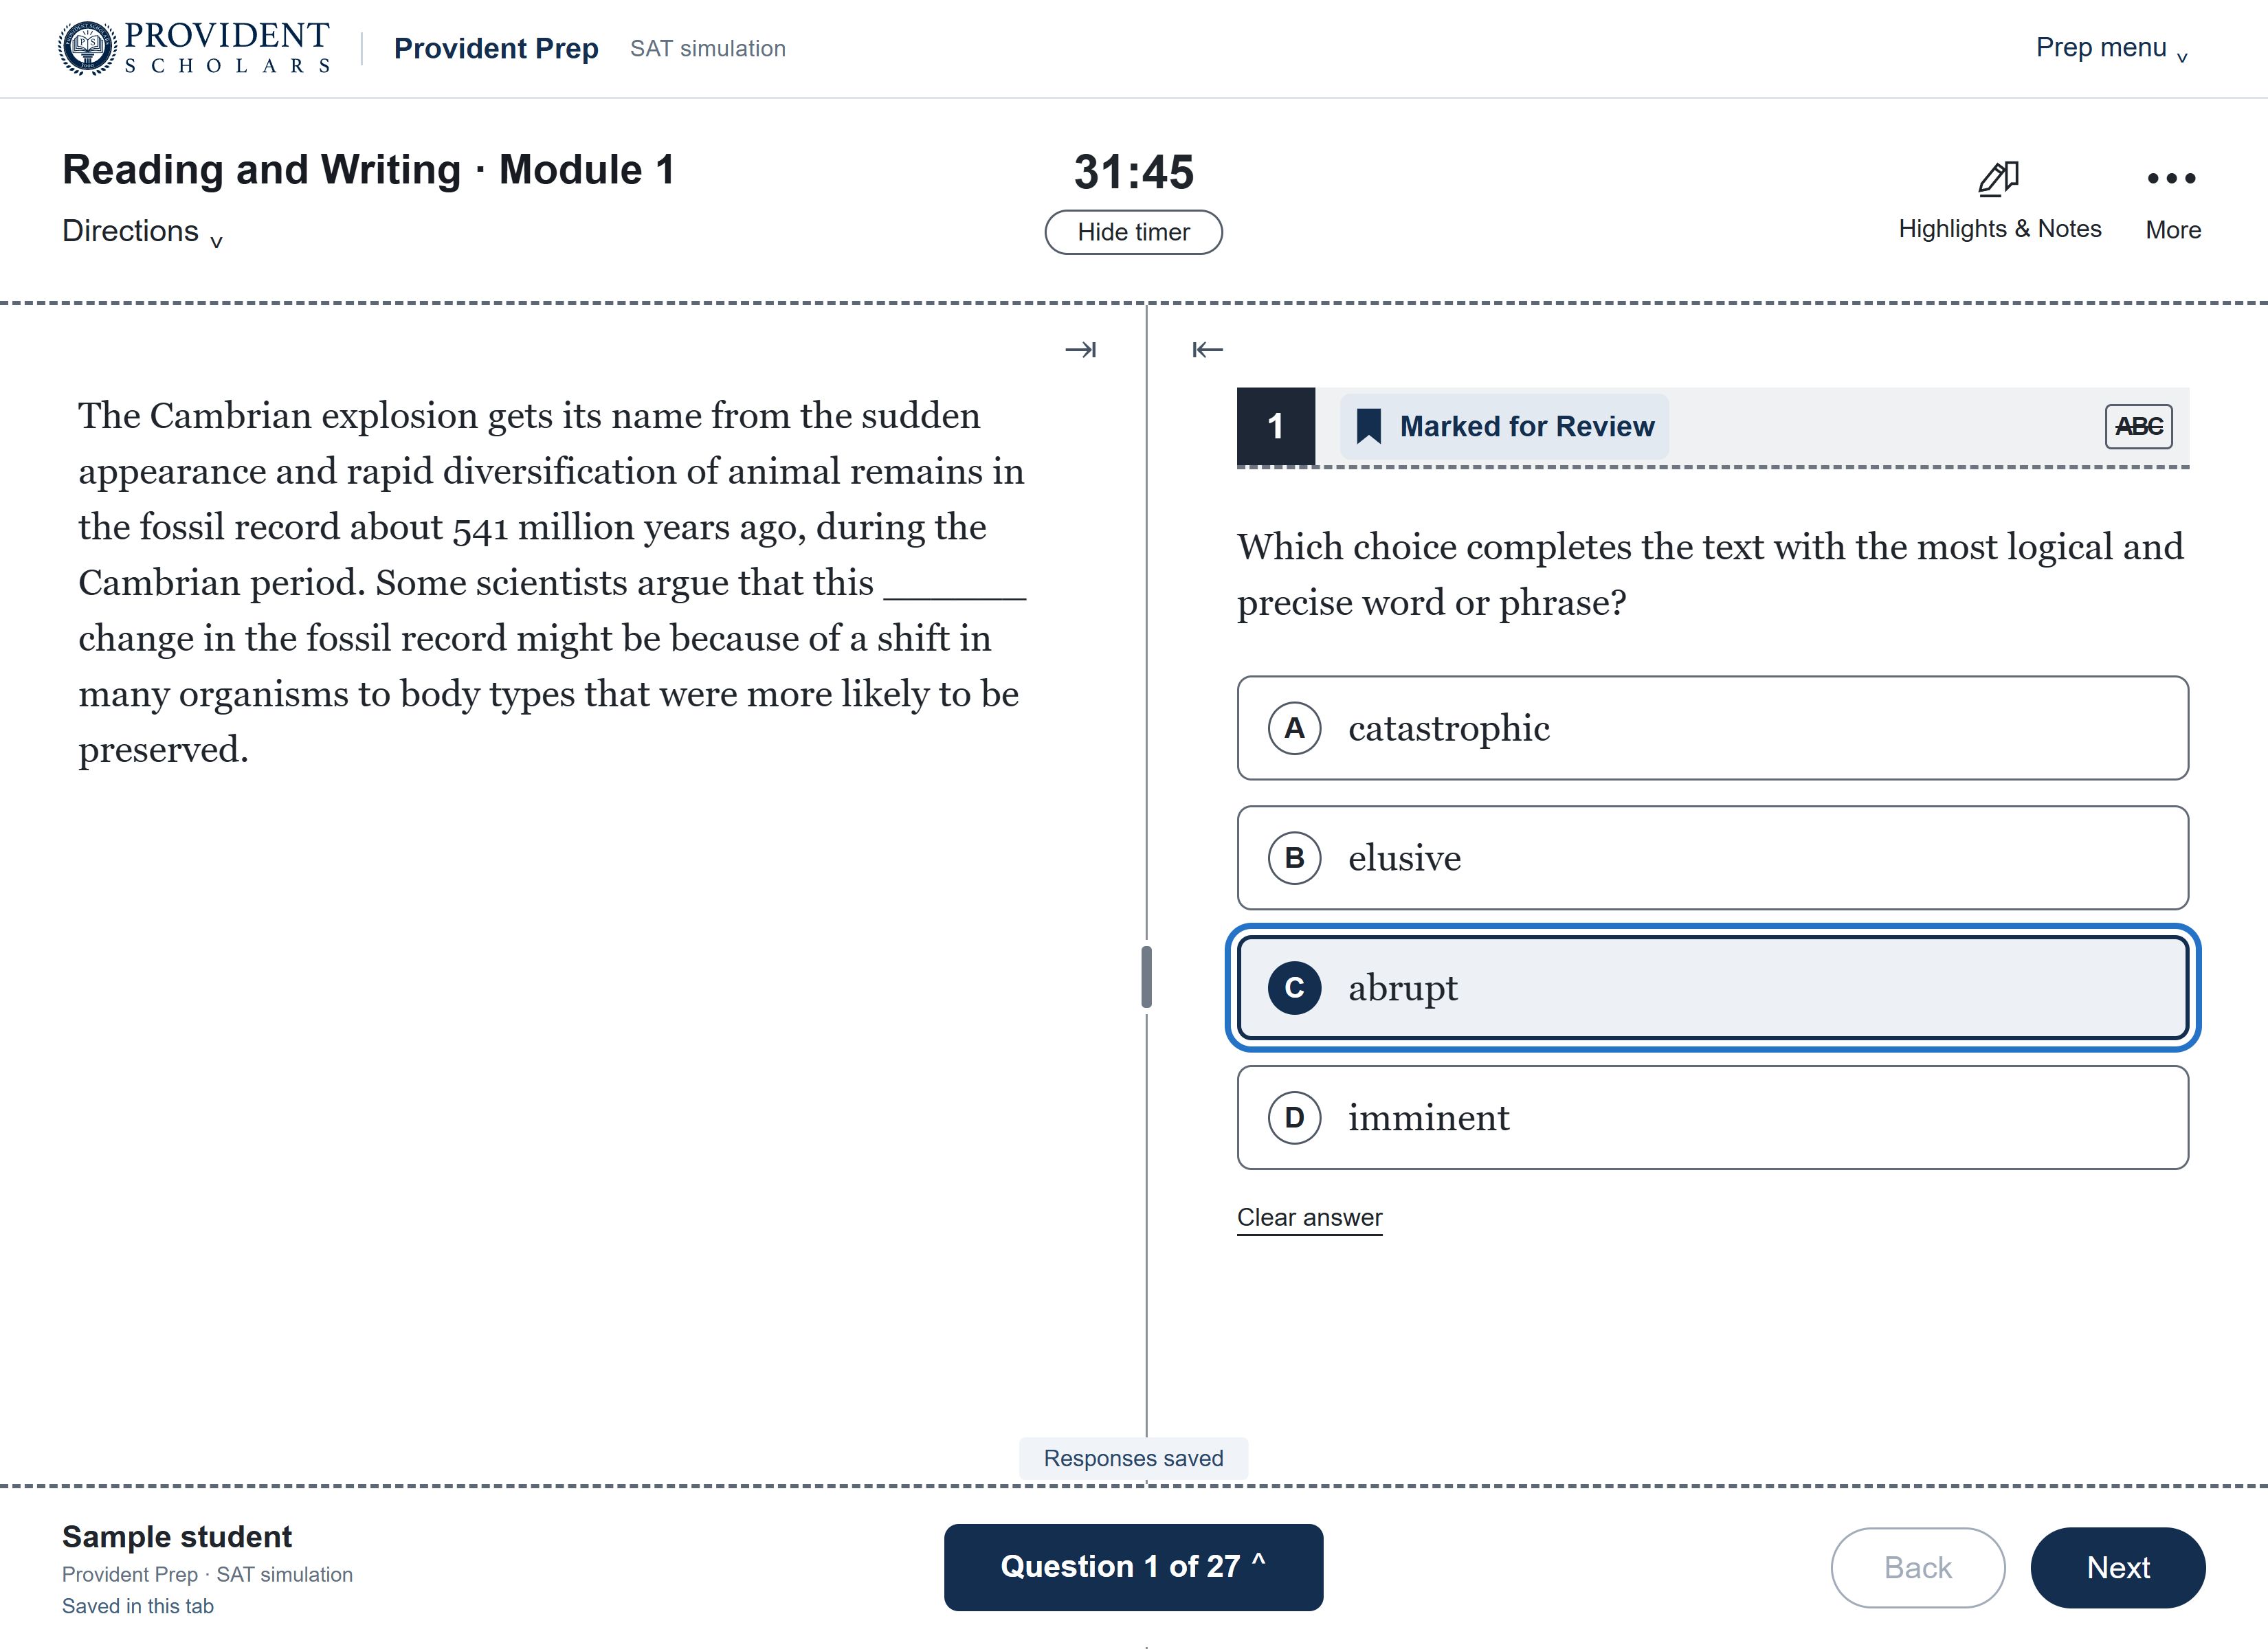Click the Next button

[2117, 1567]
